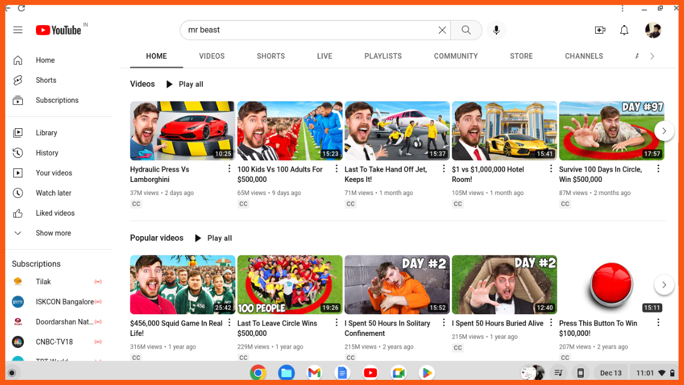Clear the search text with X
This screenshot has width=684, height=385.
point(442,30)
